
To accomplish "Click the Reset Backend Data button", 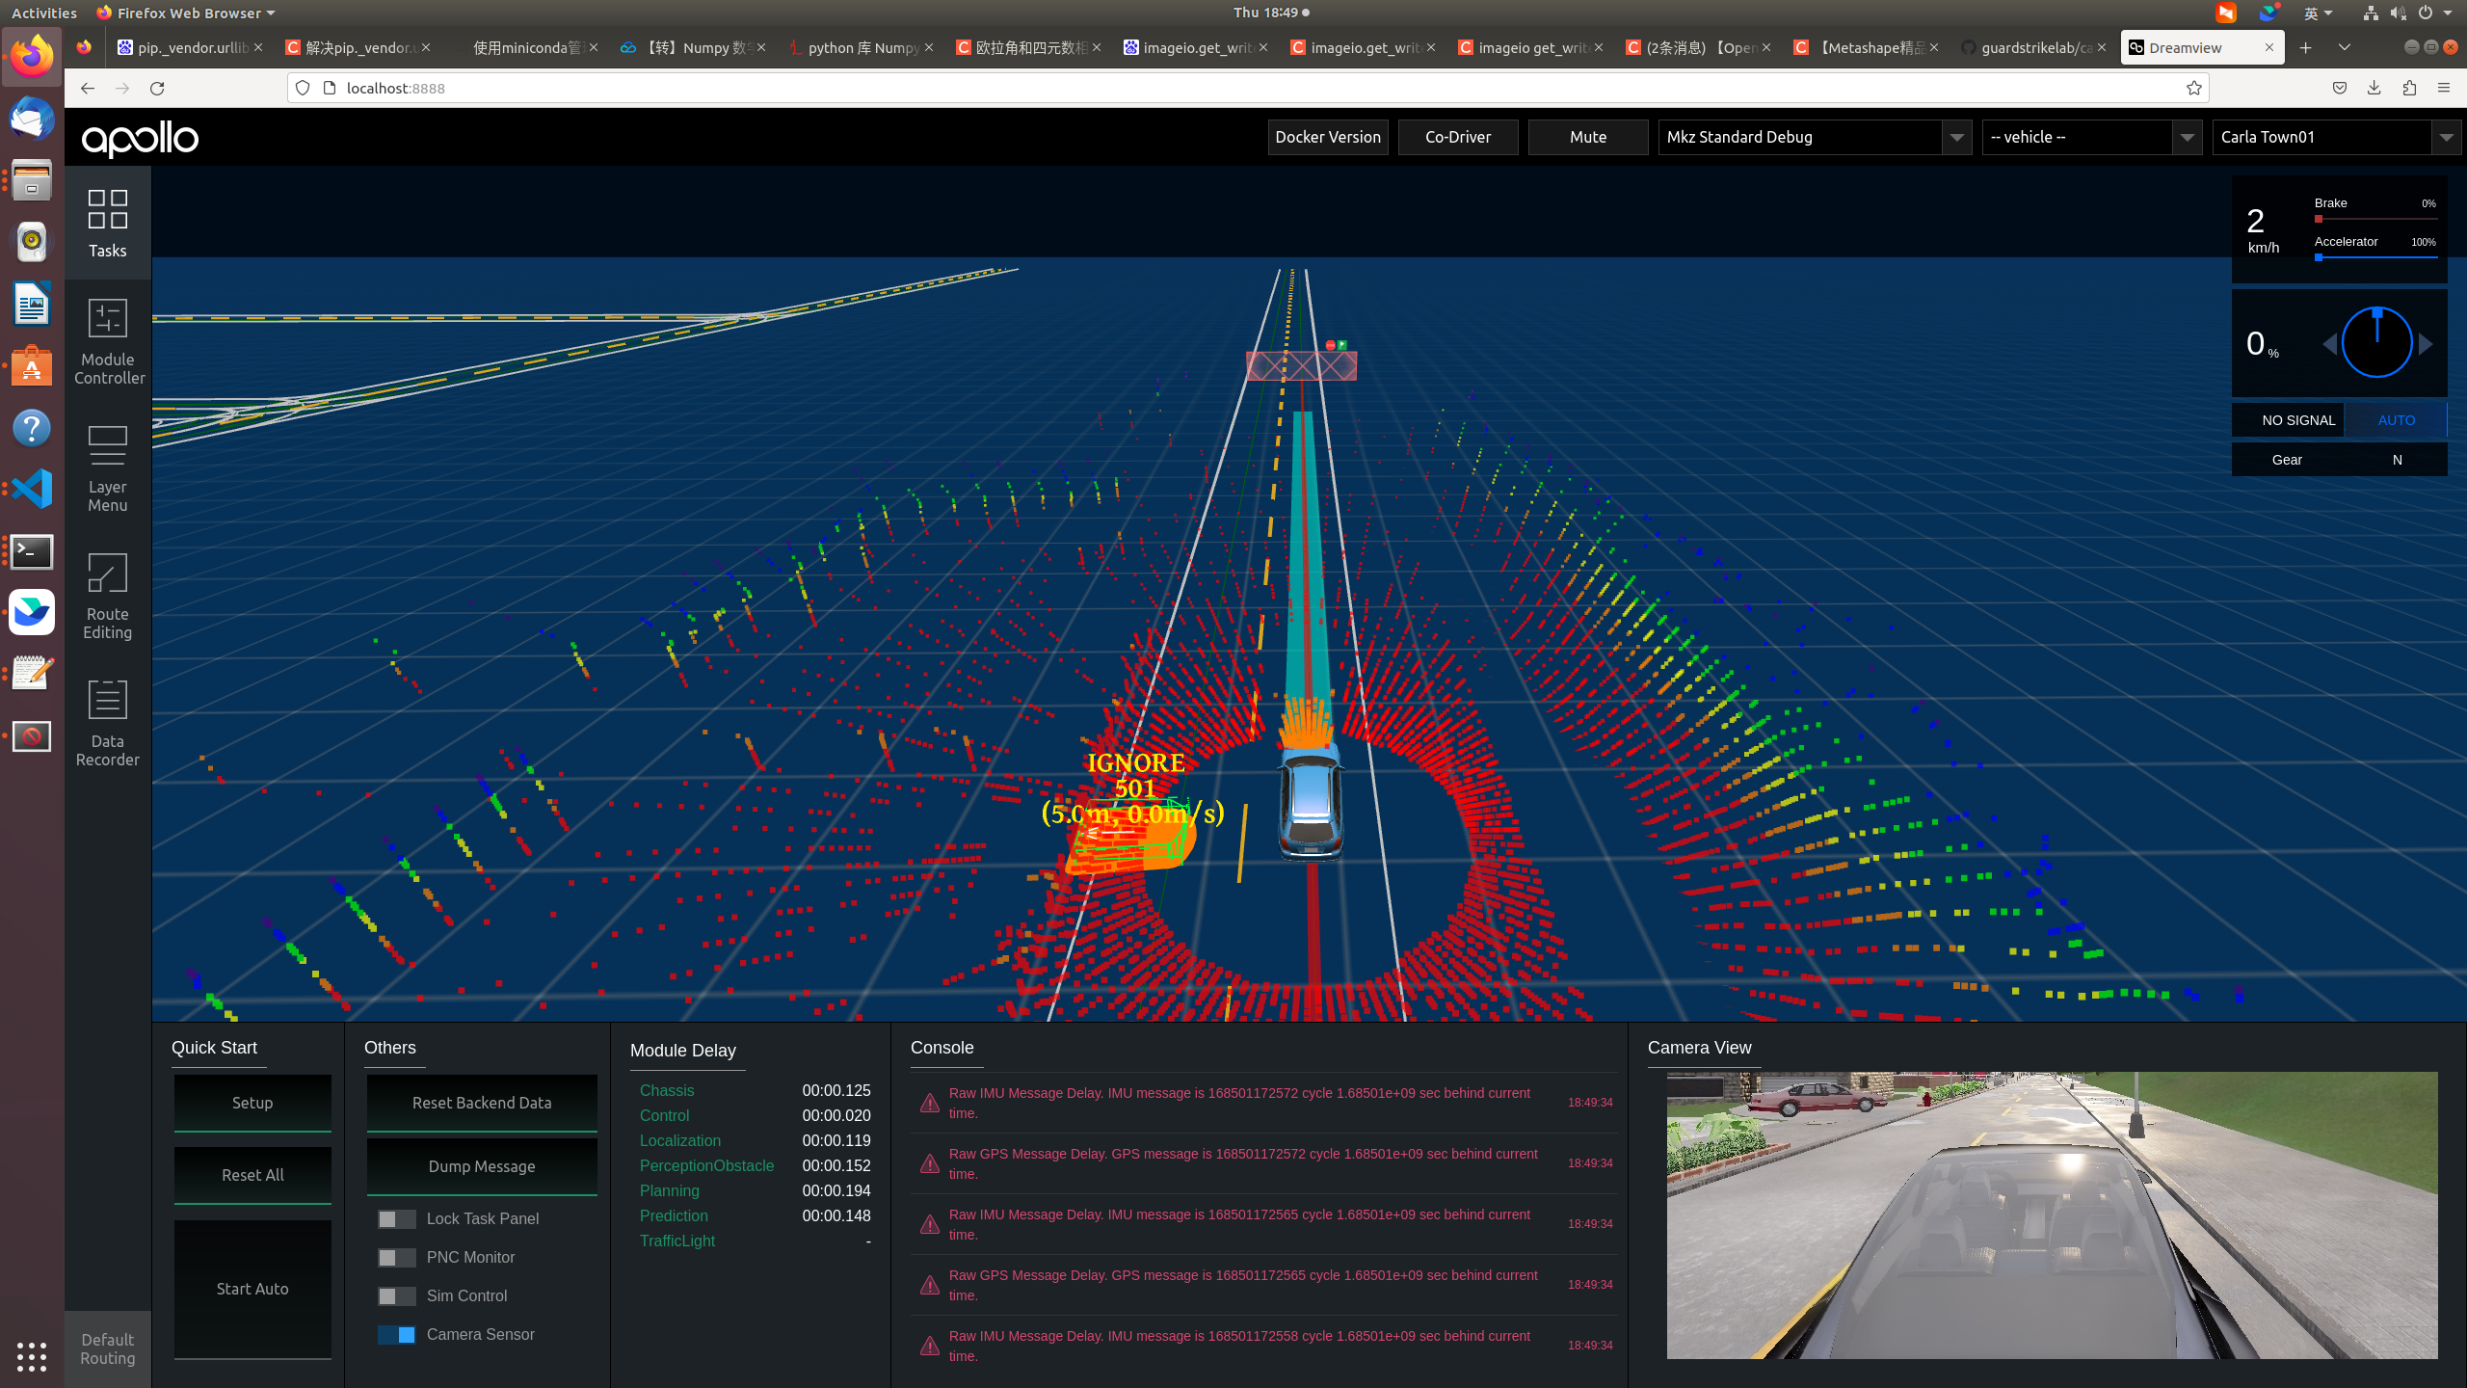I will (482, 1103).
